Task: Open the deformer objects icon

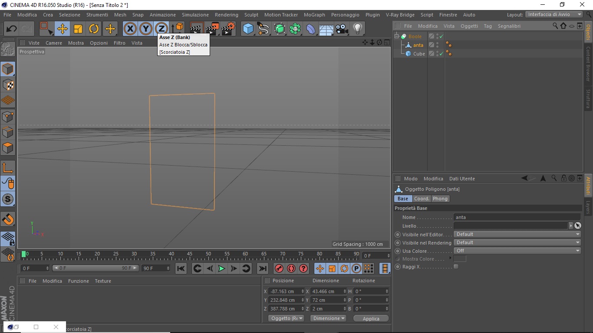Action: click(311, 29)
